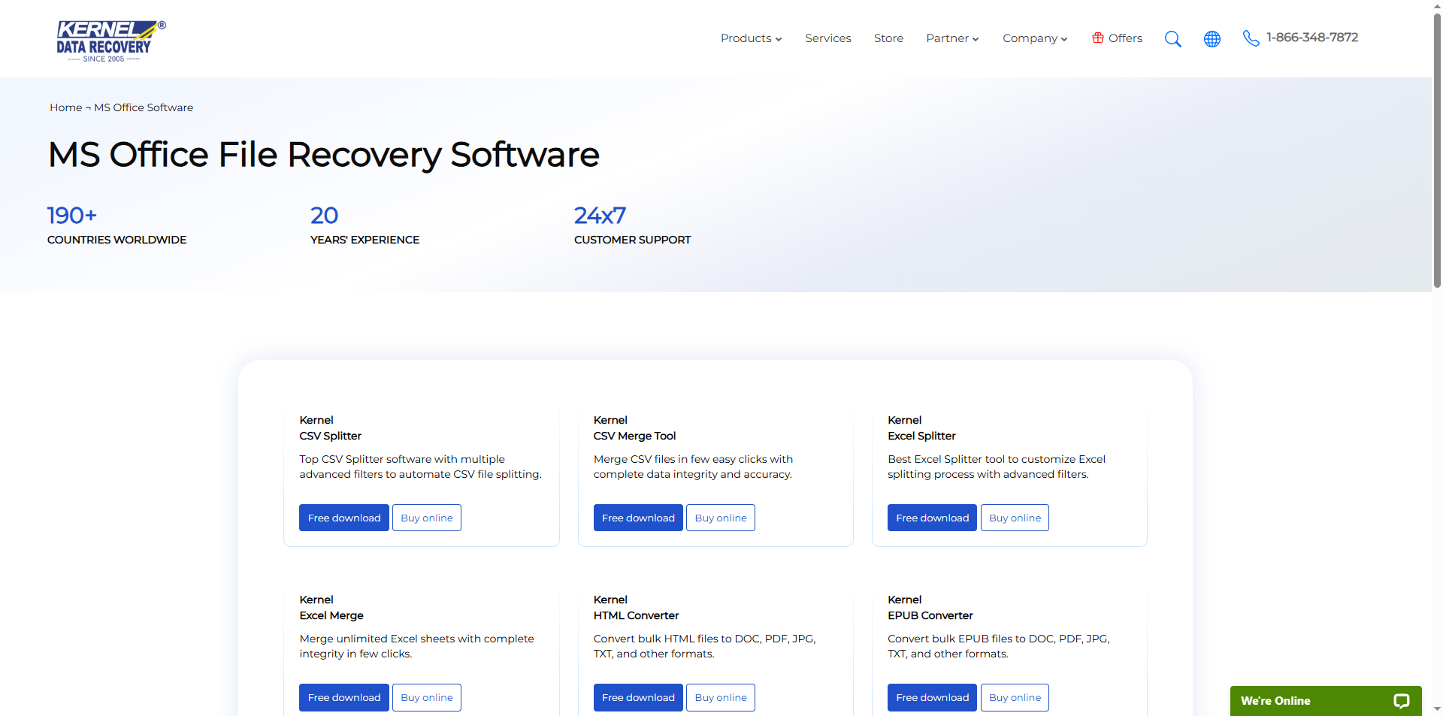
Task: Download CSV Splitter for free
Action: (x=343, y=518)
